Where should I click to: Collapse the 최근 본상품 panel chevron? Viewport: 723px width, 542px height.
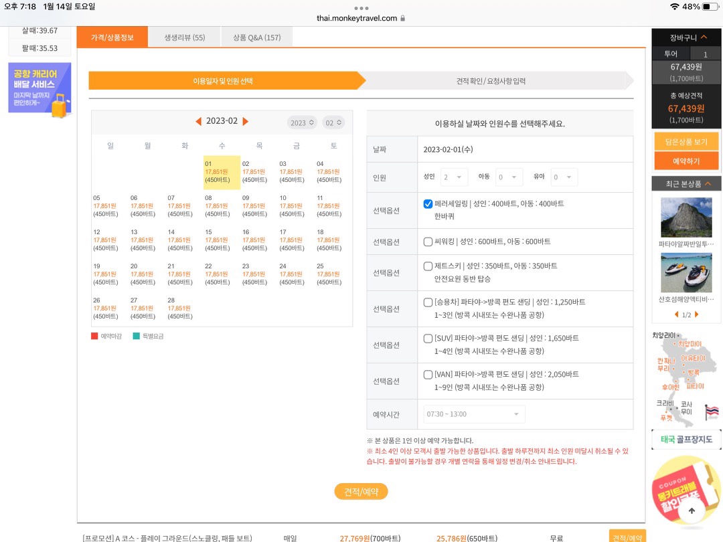[708, 184]
